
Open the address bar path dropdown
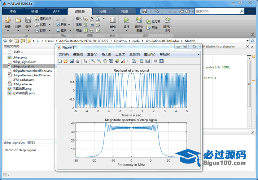pyautogui.click(x=248, y=41)
